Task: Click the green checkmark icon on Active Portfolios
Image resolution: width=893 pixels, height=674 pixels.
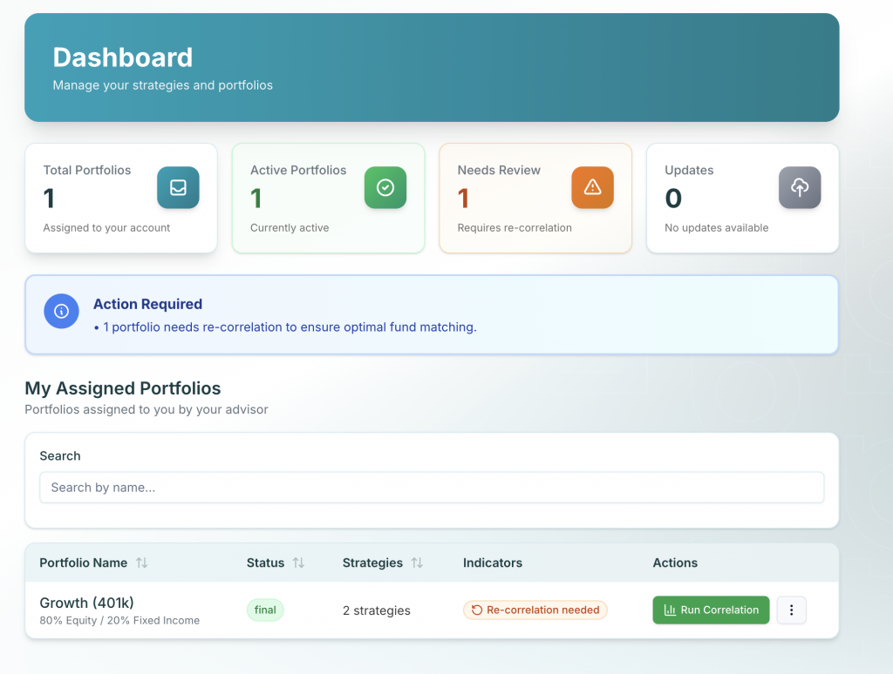Action: pos(385,188)
